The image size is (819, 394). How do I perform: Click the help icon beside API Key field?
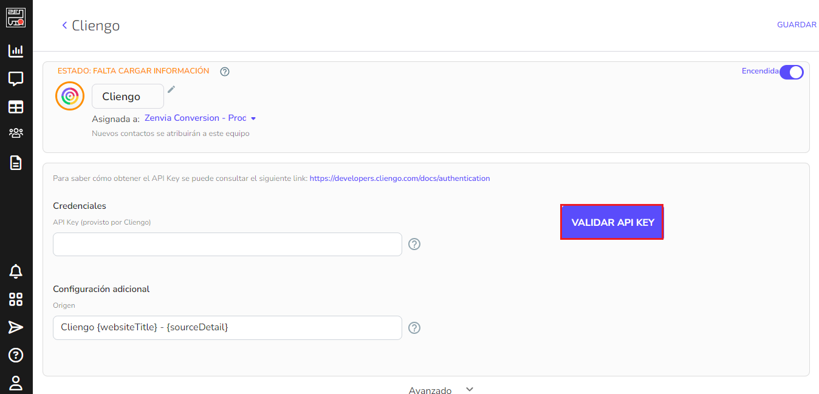pos(414,244)
